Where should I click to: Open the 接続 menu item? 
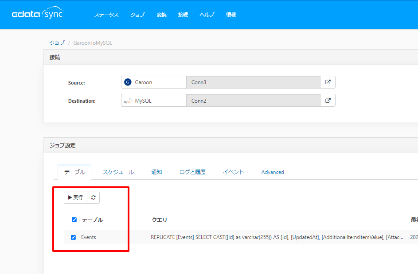point(183,15)
